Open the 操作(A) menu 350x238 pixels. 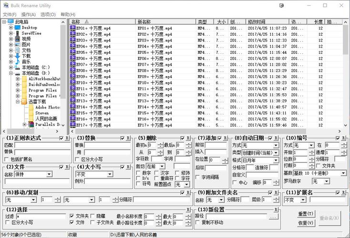click(x=29, y=14)
